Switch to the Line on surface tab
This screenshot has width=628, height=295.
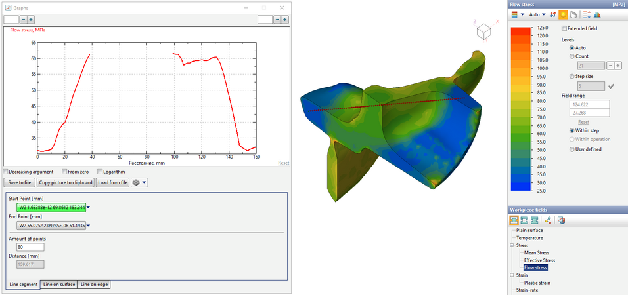click(x=58, y=285)
